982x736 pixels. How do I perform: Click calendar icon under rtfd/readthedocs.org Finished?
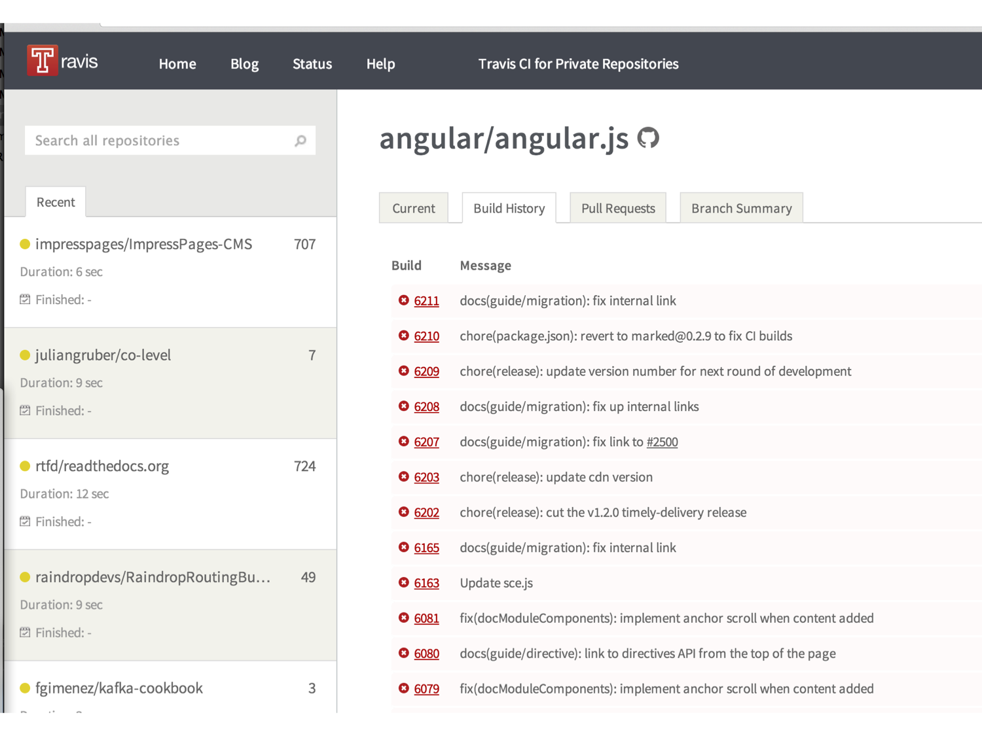click(25, 521)
